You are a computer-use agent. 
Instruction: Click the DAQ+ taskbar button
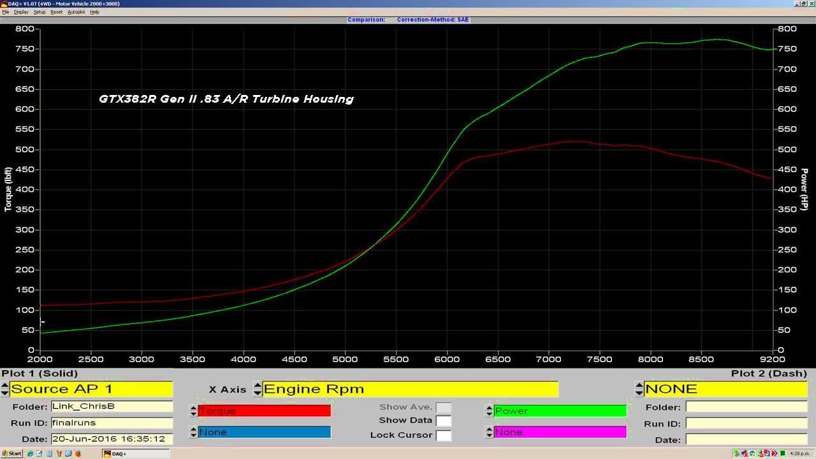point(136,454)
